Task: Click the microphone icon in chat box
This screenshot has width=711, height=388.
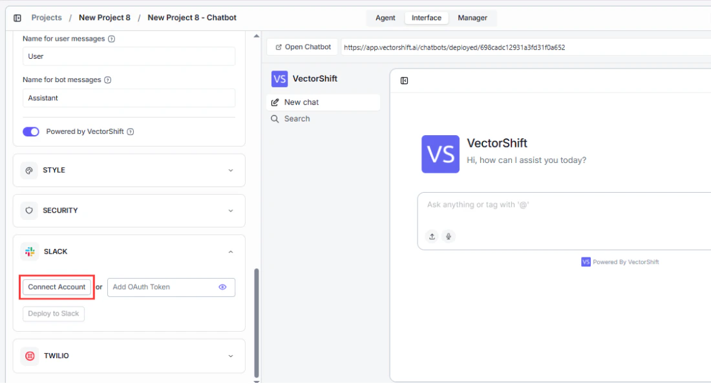Action: pos(449,237)
